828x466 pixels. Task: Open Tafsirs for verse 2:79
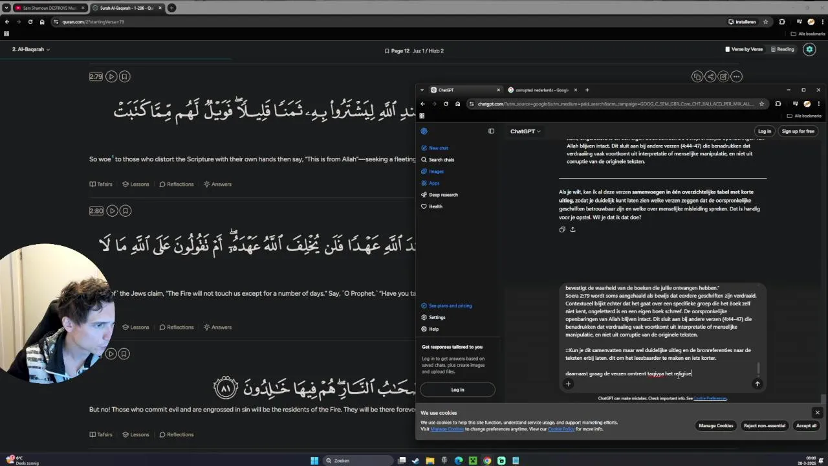pos(101,184)
